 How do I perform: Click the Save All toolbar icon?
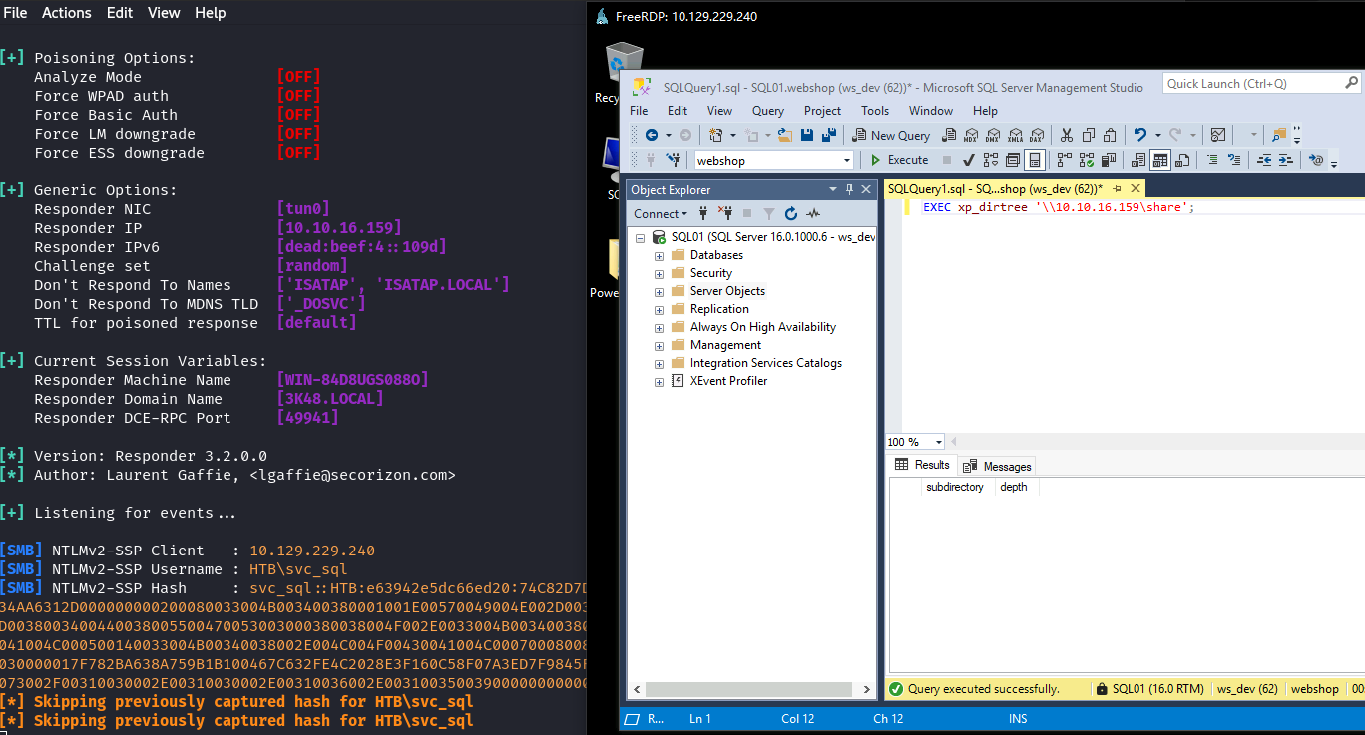(x=828, y=135)
